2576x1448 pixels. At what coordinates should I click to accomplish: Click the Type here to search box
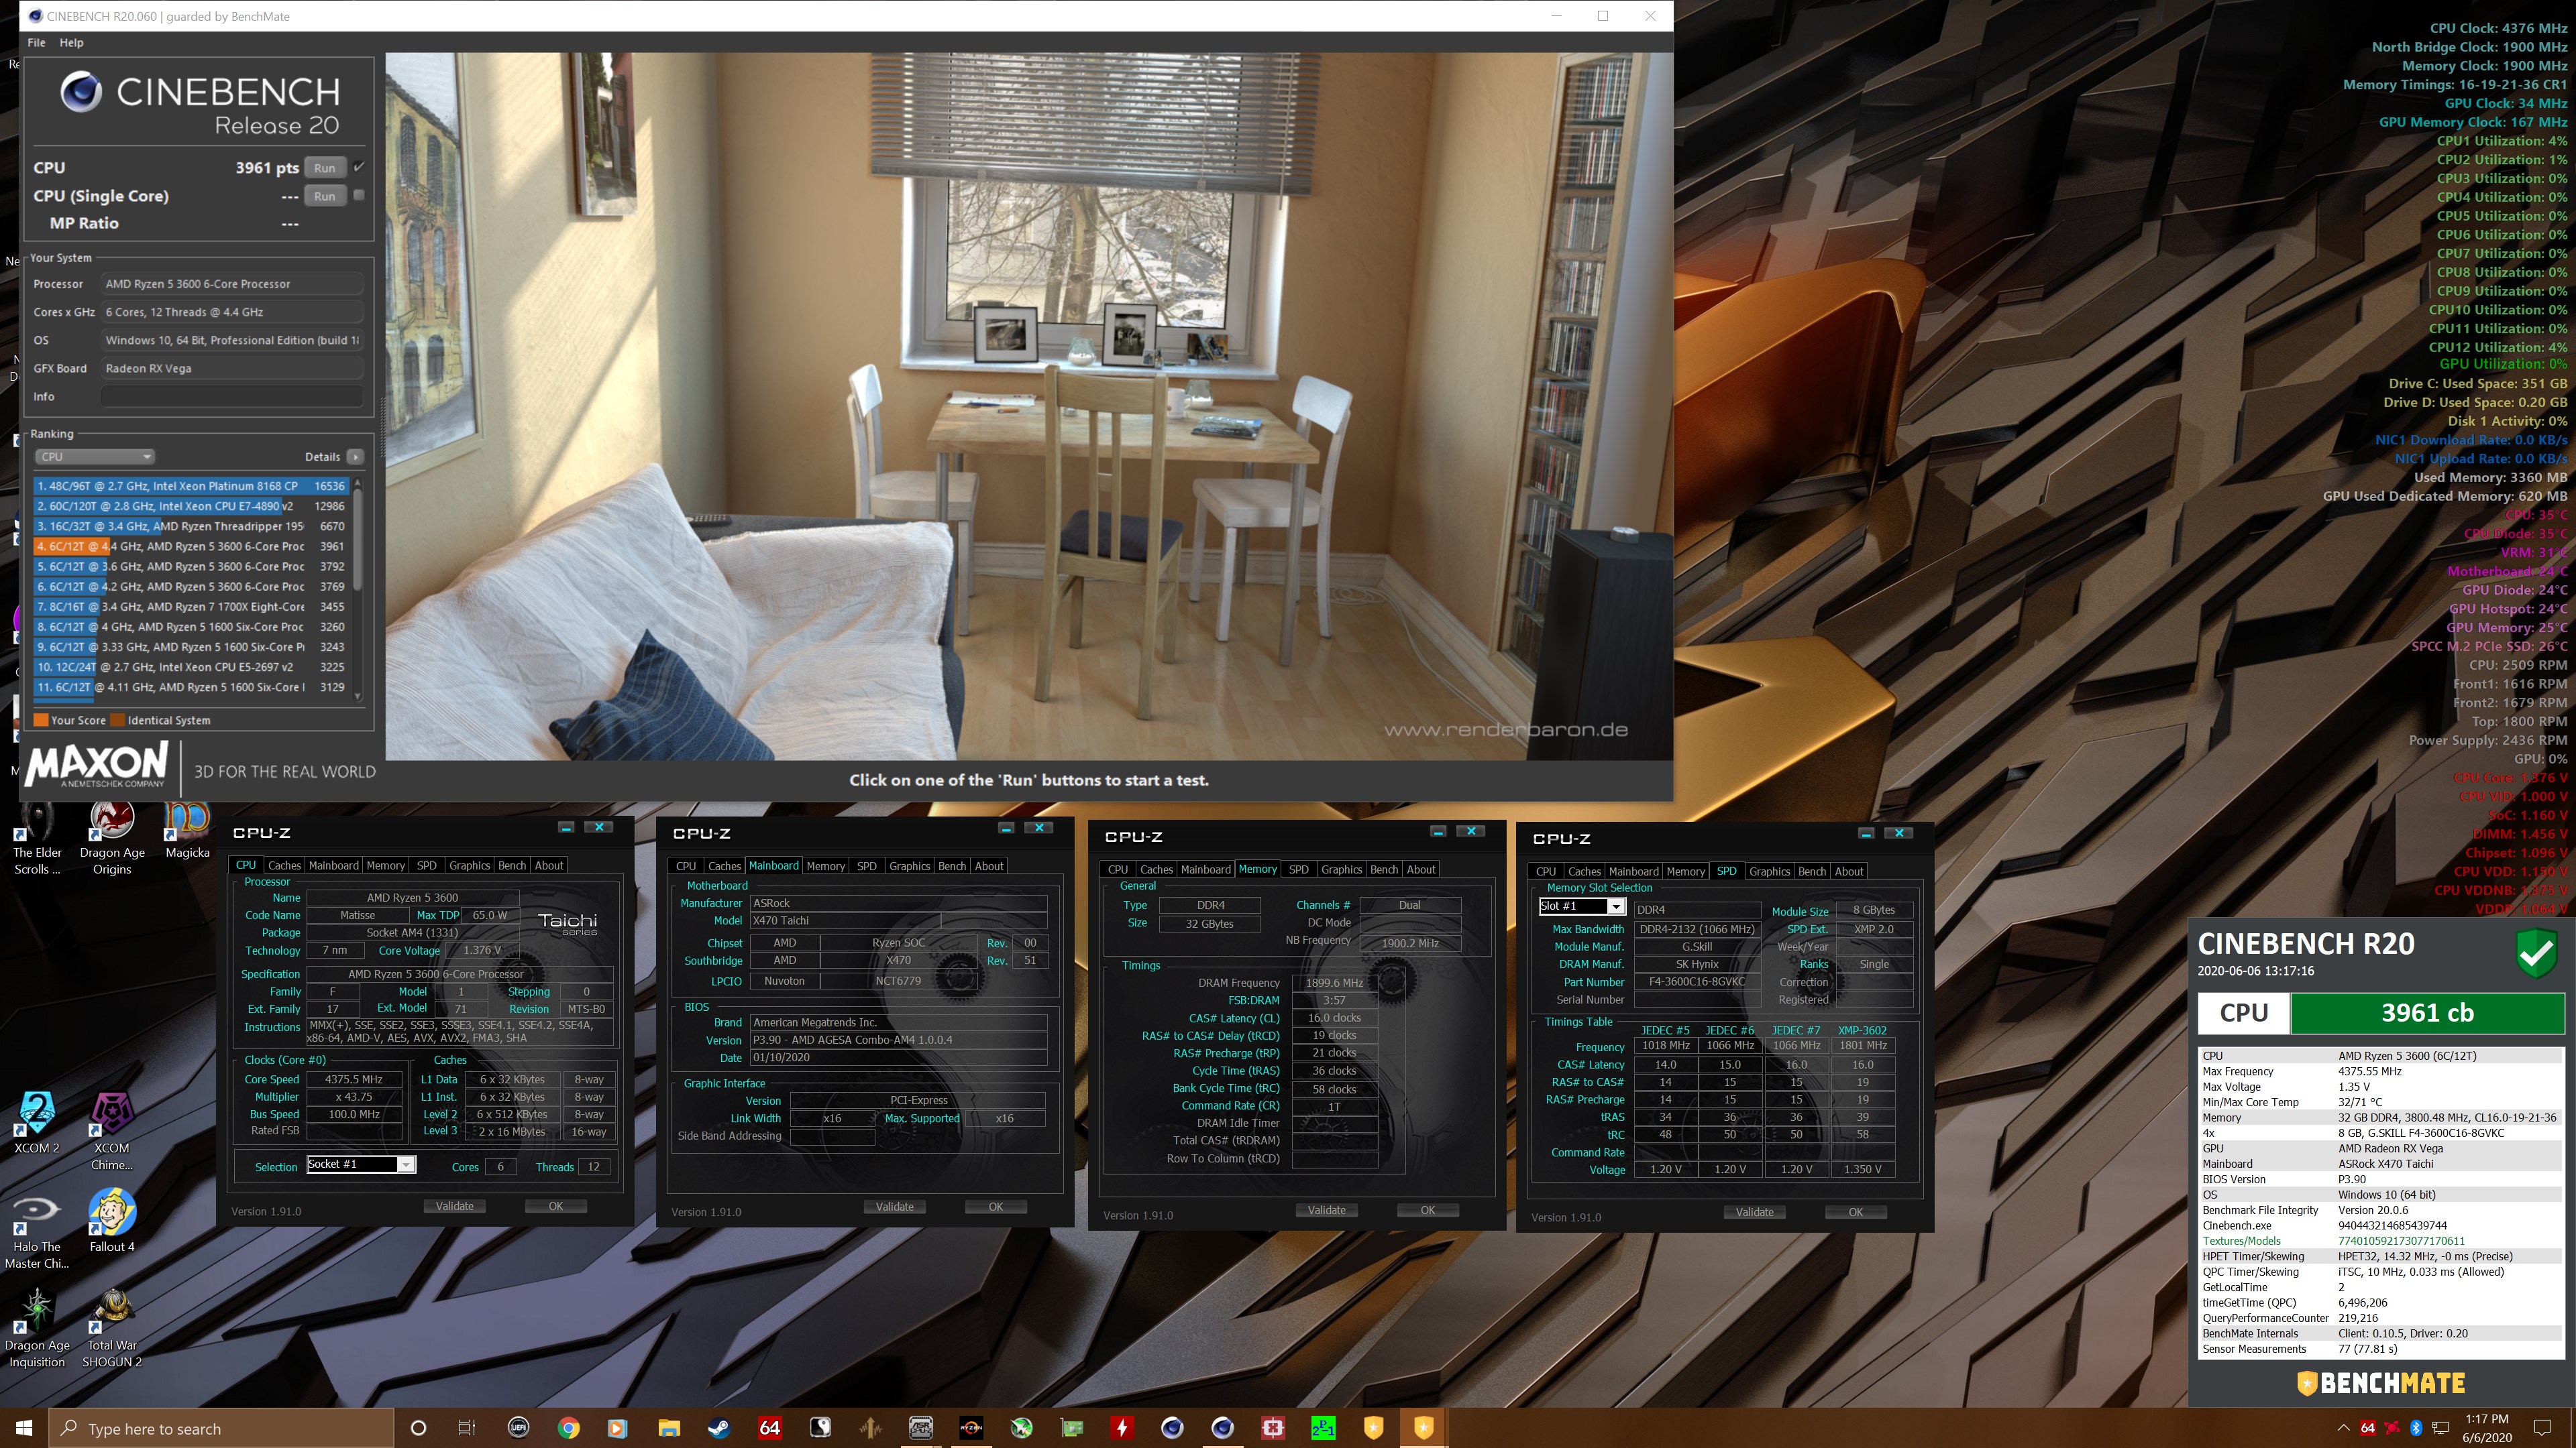pyautogui.click(x=221, y=1428)
